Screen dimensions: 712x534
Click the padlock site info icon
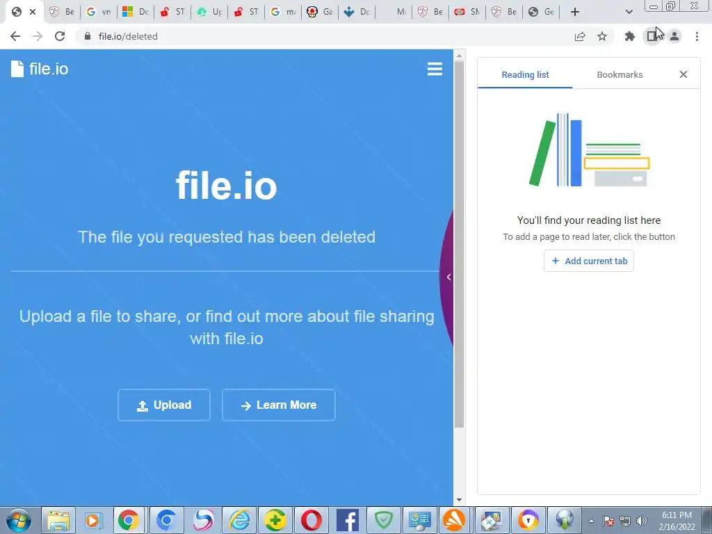tap(87, 36)
